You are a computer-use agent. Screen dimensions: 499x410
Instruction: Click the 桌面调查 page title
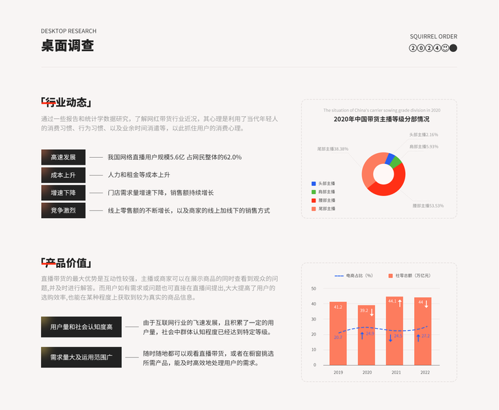pos(68,45)
